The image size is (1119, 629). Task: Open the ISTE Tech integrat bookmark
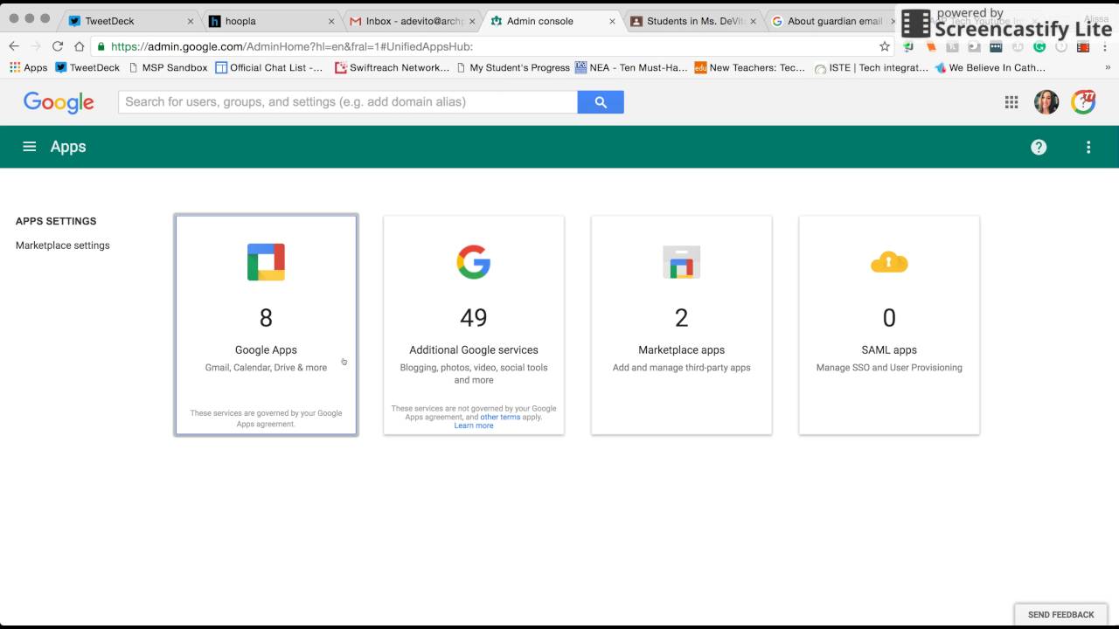[x=872, y=67]
